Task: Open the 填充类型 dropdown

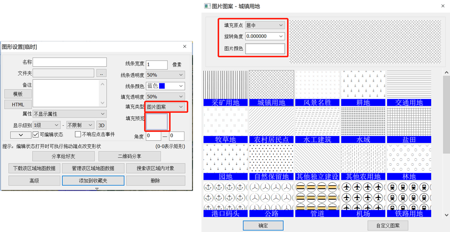Action: click(x=165, y=107)
